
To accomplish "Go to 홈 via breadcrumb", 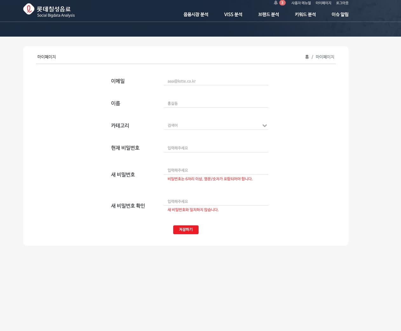I will [x=307, y=57].
